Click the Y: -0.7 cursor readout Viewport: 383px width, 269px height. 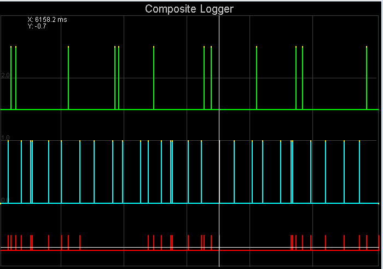pyautogui.click(x=37, y=26)
